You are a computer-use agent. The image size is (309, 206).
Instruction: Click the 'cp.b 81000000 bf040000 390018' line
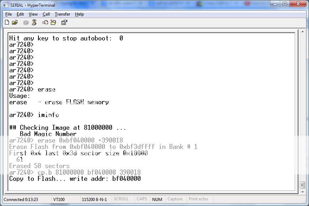coord(75,172)
